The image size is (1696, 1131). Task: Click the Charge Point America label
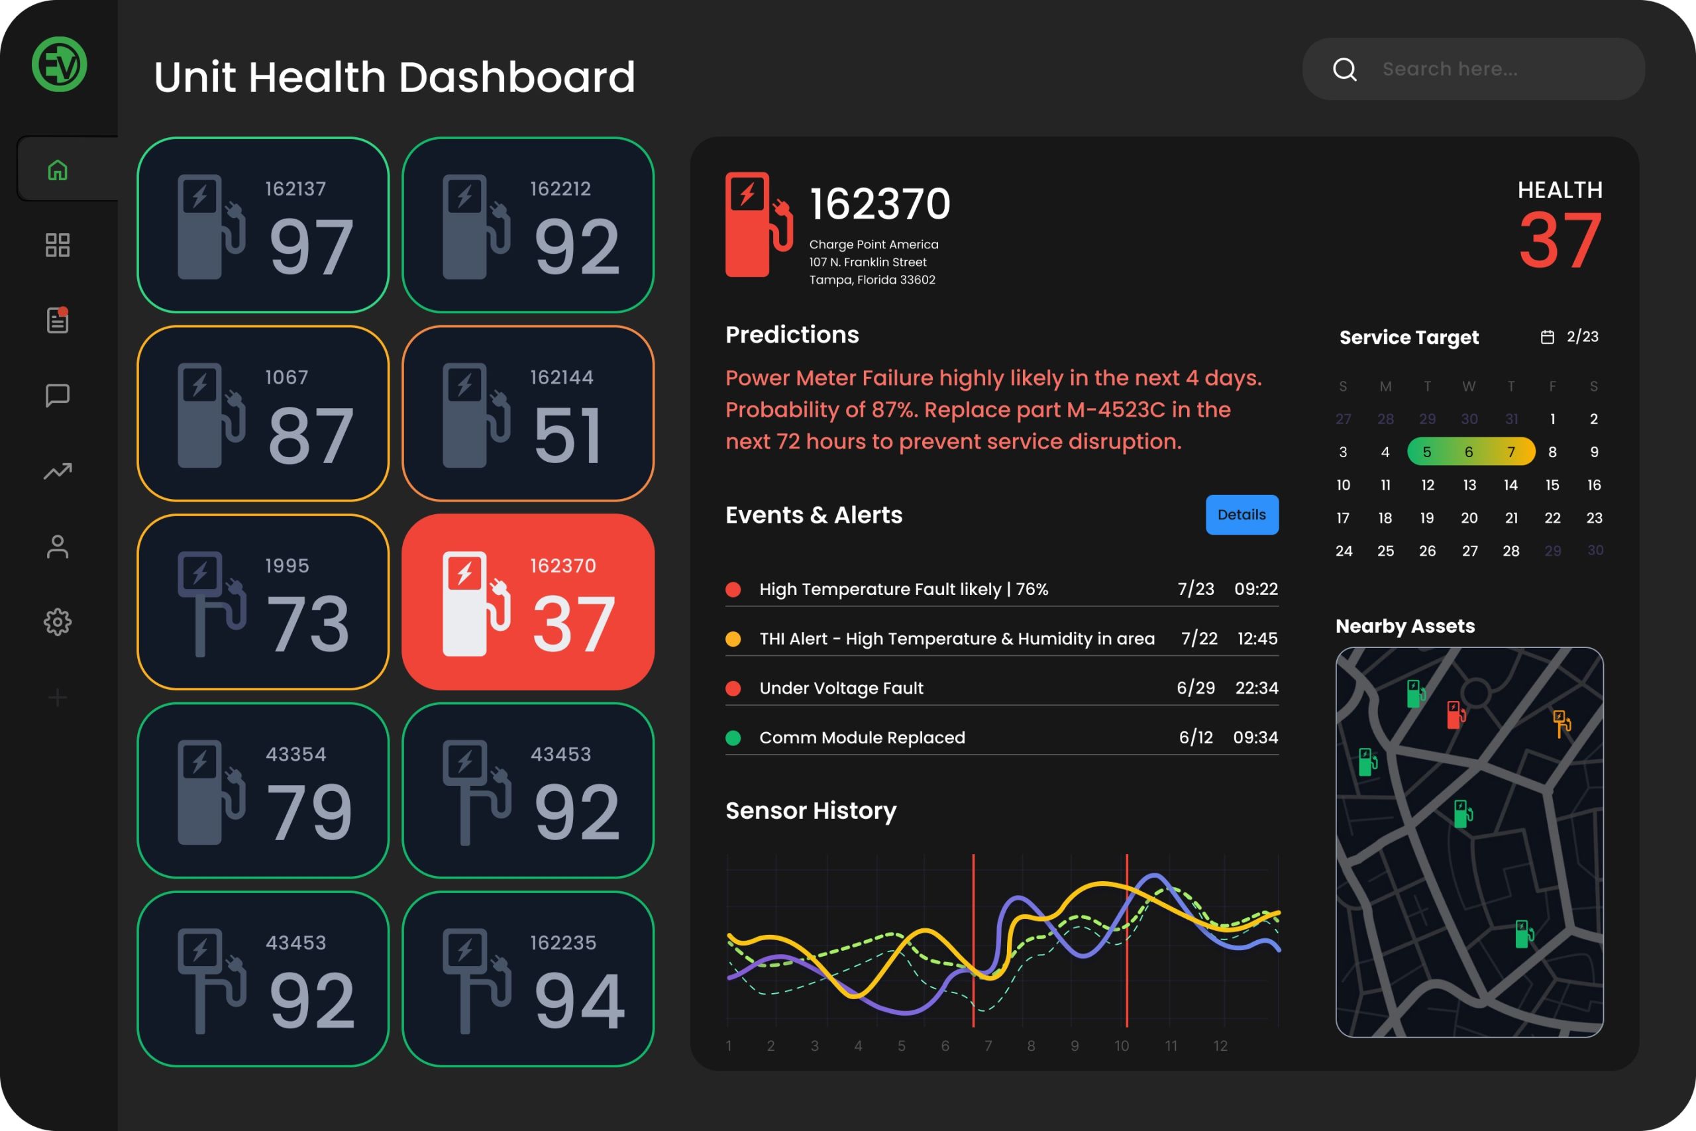tap(873, 244)
